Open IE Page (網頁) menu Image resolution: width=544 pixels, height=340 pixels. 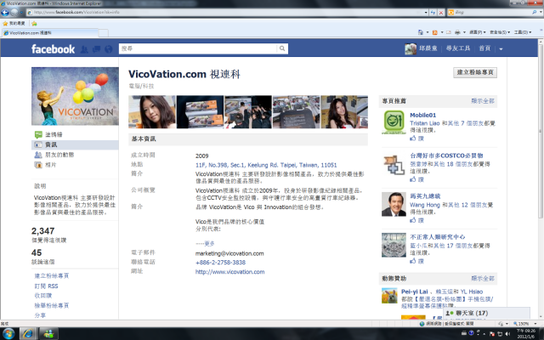click(478, 32)
